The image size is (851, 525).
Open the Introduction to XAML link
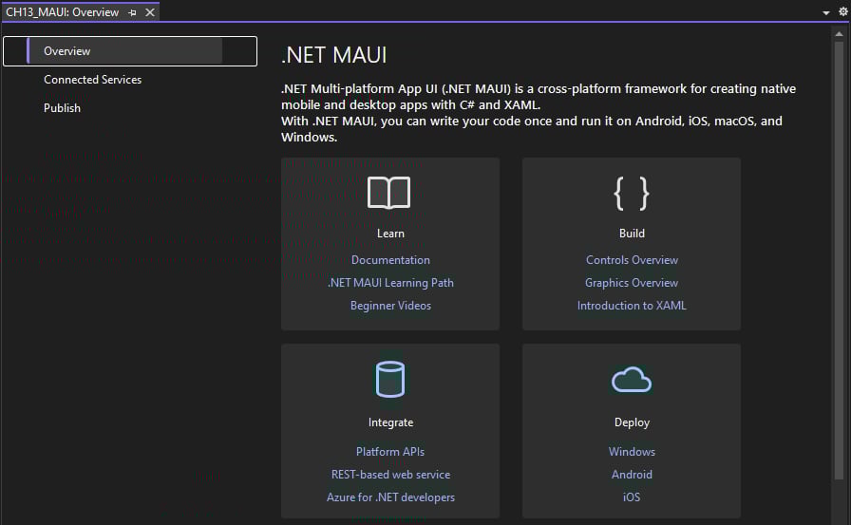pyautogui.click(x=632, y=306)
